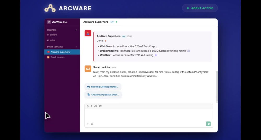Click ArcWare Superhero sender name in message
The width and height of the screenshot is (261, 140).
tap(109, 36)
